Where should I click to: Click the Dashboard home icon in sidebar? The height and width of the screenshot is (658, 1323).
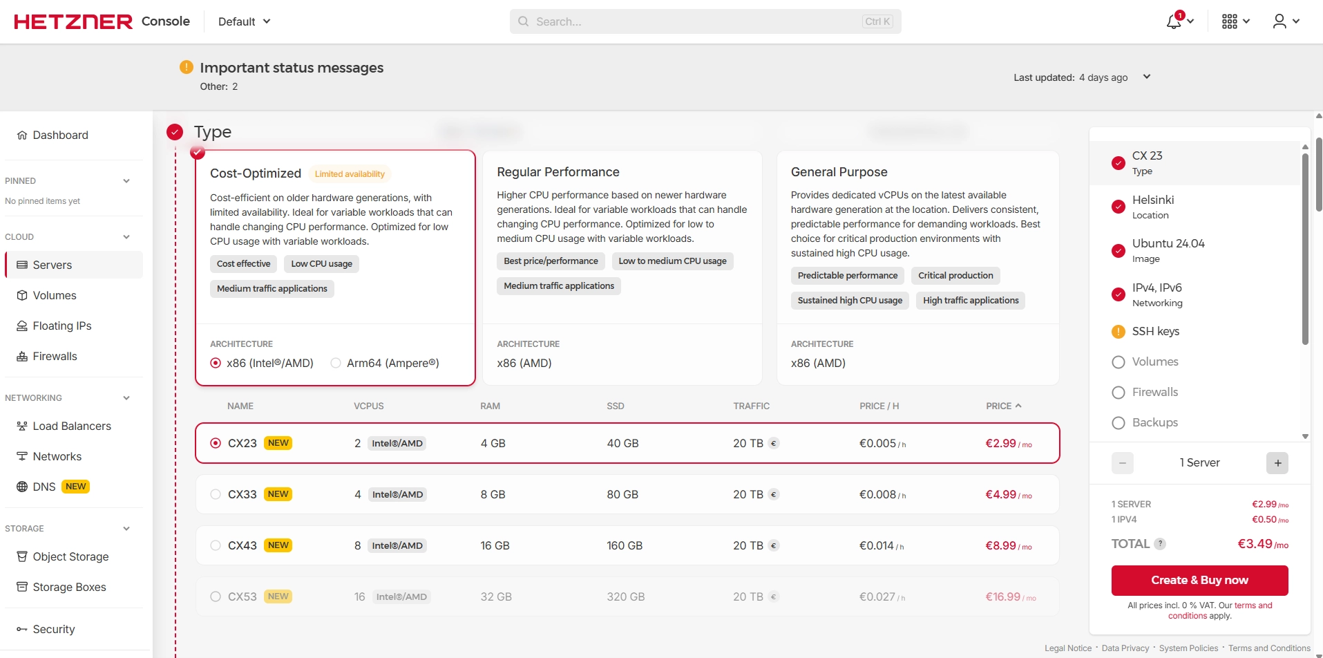click(x=22, y=135)
